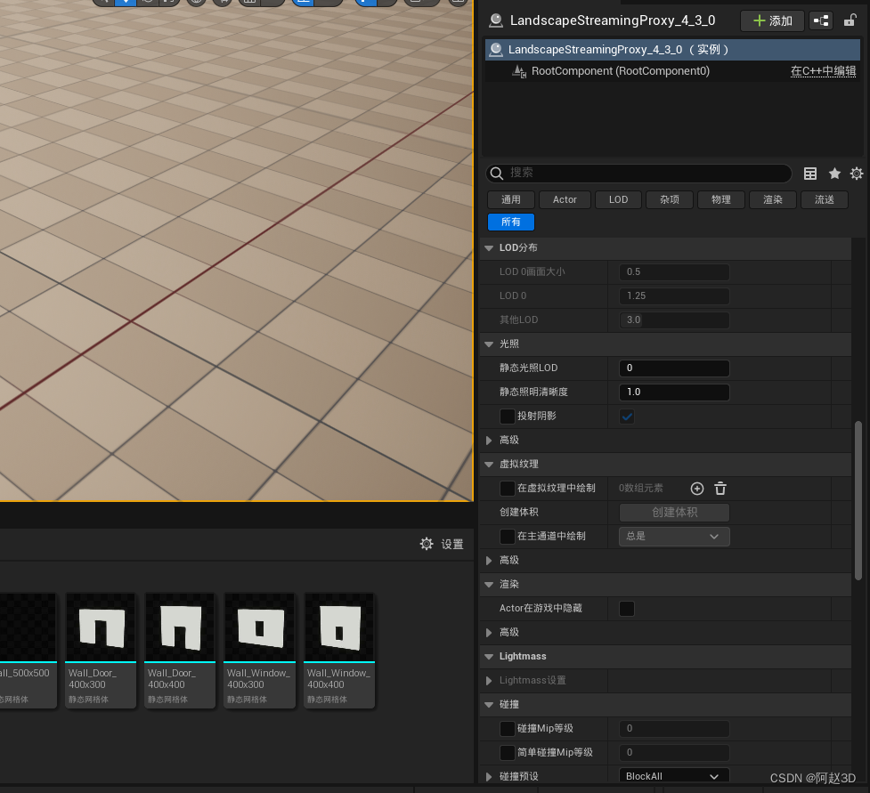Select the 渲染 filter tab
The width and height of the screenshot is (870, 793).
(772, 199)
